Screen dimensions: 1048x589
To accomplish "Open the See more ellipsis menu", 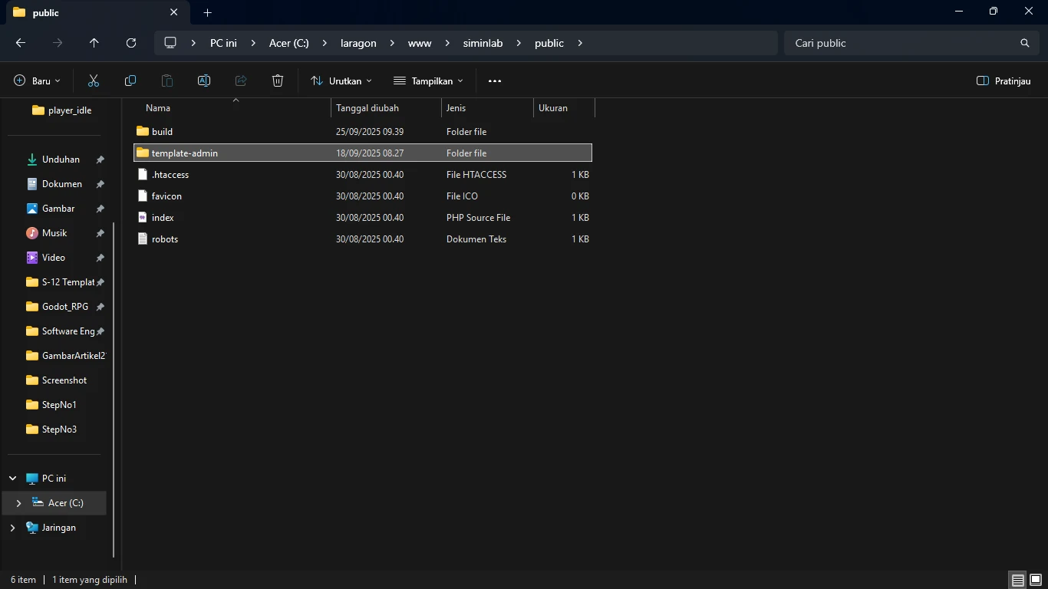I will (495, 81).
